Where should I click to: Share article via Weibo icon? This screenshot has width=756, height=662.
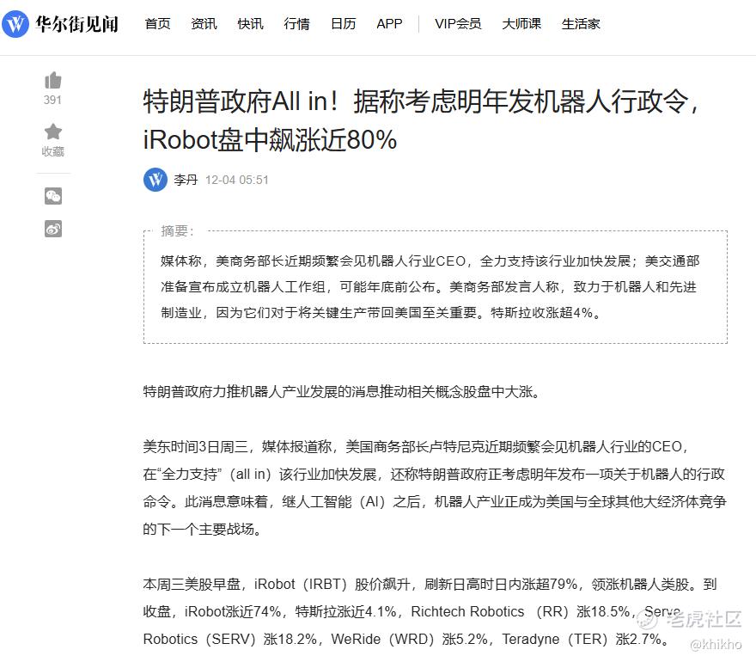click(53, 229)
